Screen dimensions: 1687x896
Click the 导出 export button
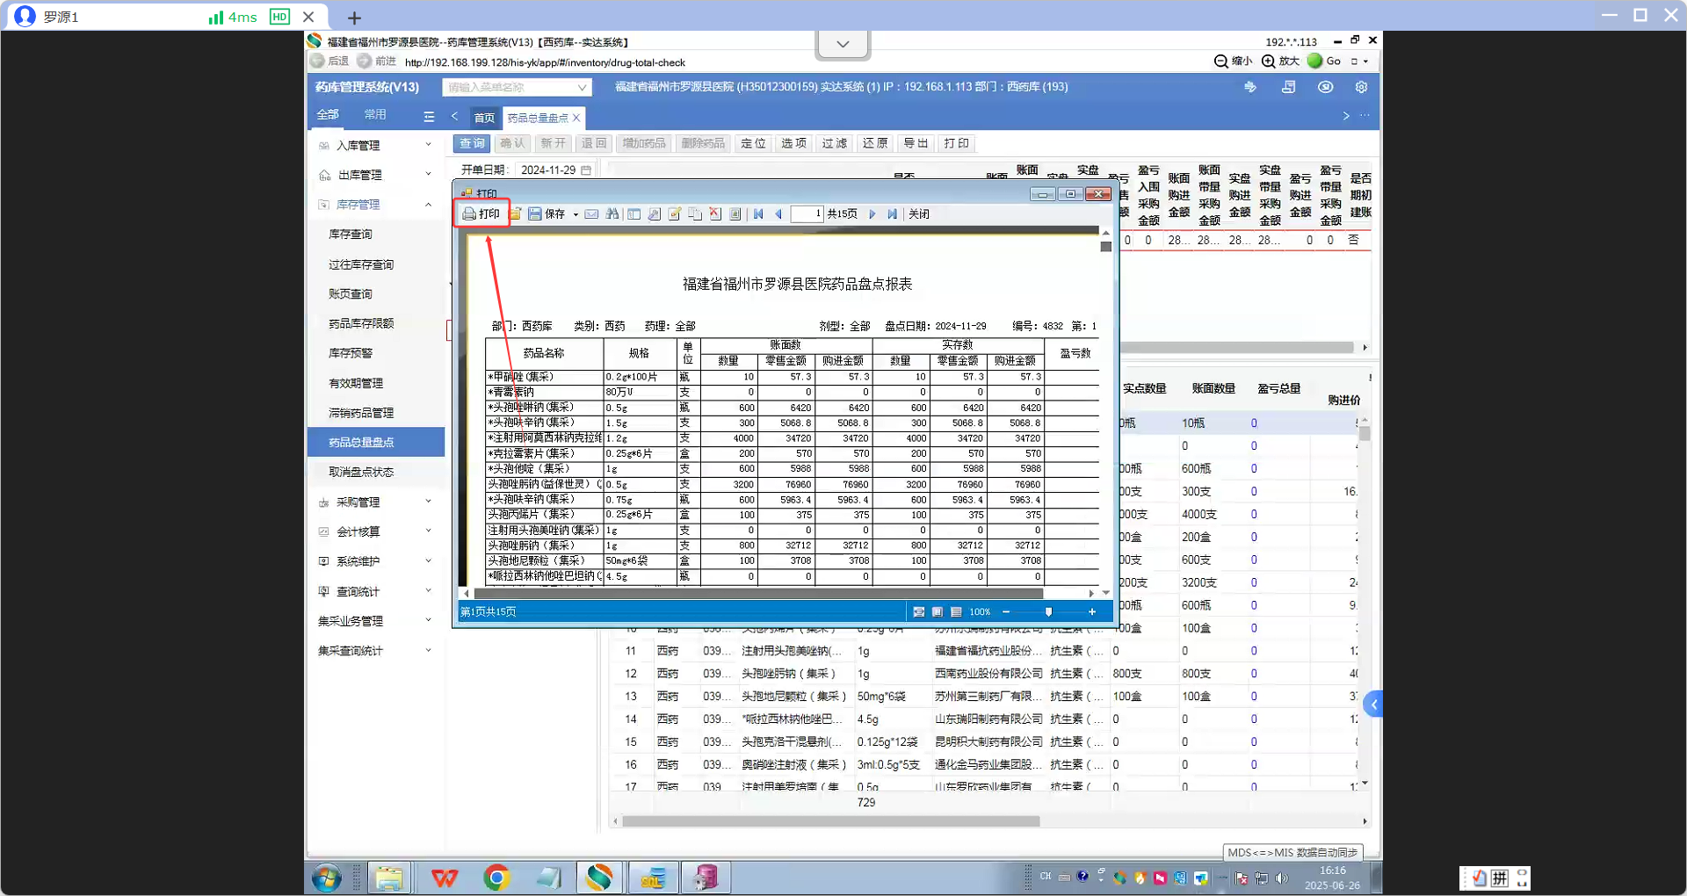pos(916,143)
